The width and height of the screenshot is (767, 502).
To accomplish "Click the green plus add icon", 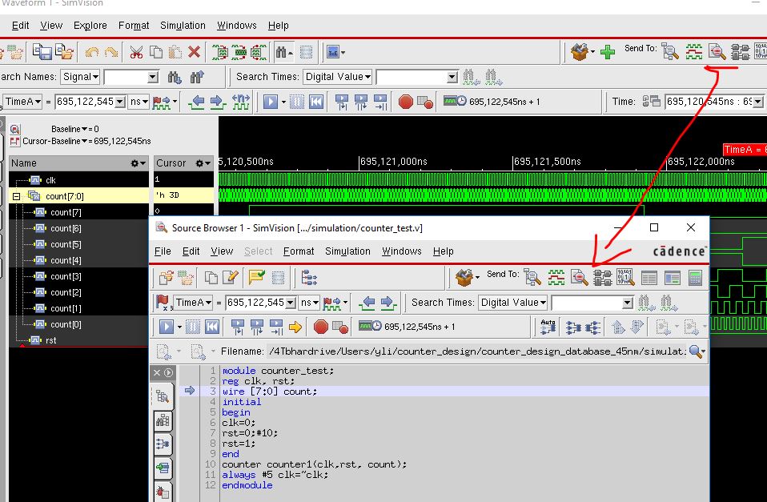I will [608, 53].
